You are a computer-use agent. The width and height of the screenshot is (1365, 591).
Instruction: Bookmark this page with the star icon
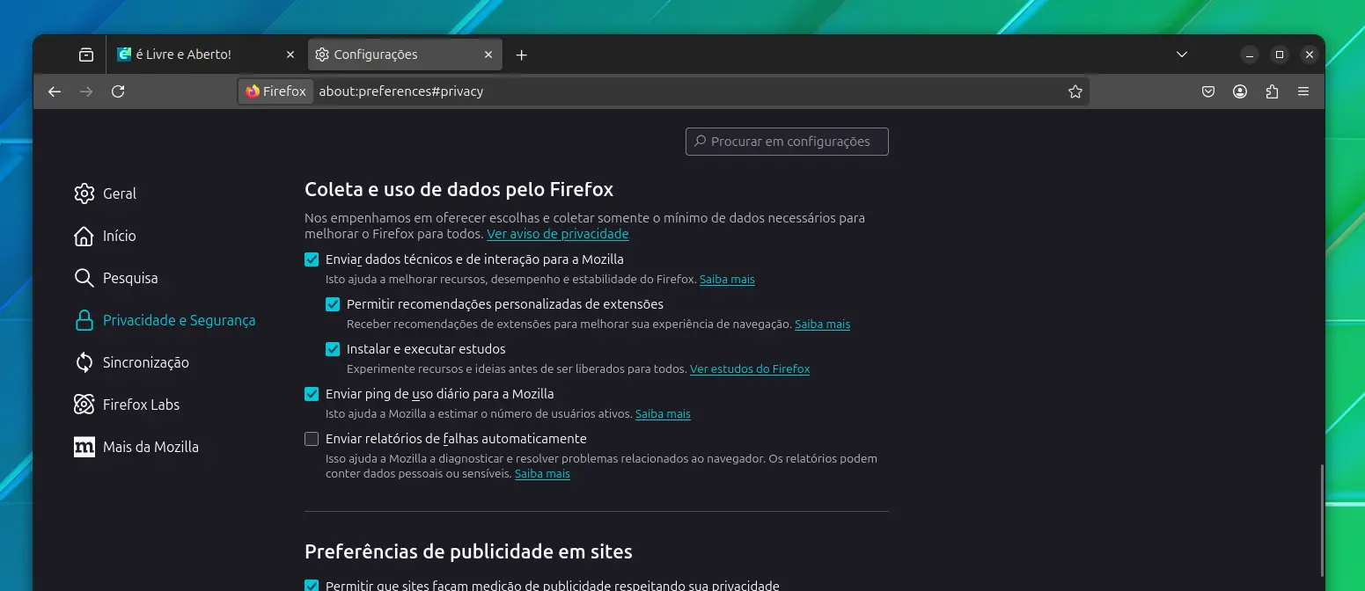pyautogui.click(x=1075, y=91)
